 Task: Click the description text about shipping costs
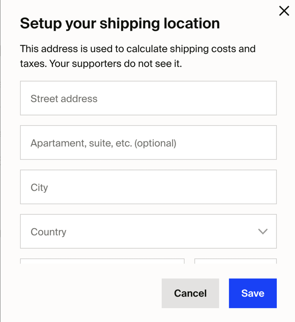click(138, 56)
